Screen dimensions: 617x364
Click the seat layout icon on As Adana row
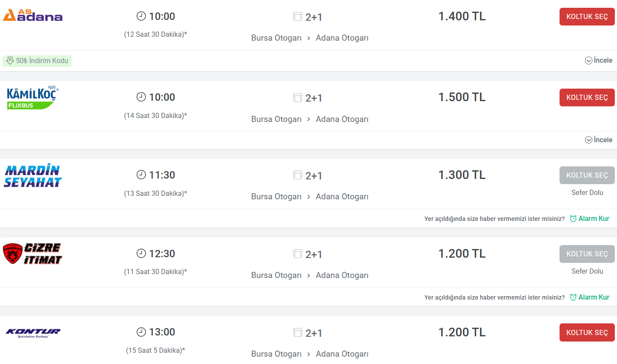coord(298,17)
